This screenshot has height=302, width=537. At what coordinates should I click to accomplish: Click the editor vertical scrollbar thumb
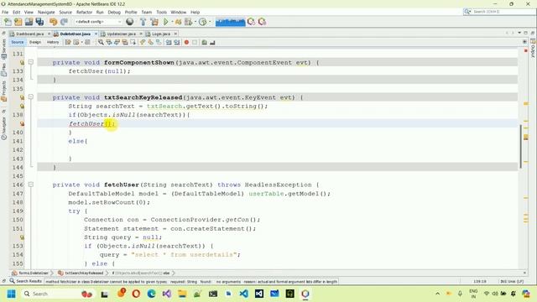click(x=520, y=147)
